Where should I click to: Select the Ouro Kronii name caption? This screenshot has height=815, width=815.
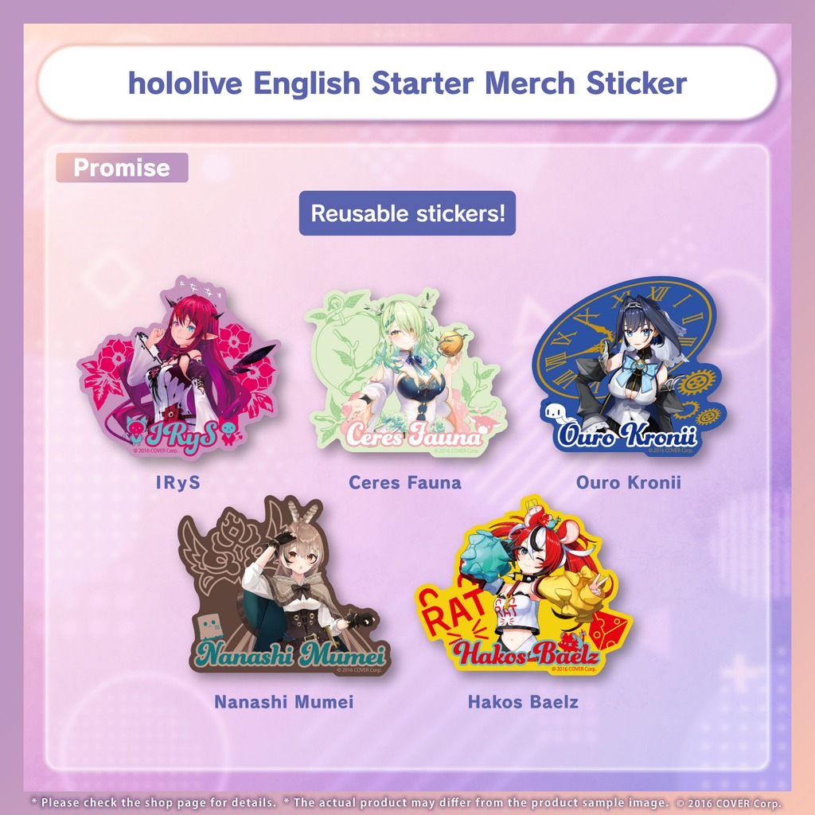(x=629, y=482)
